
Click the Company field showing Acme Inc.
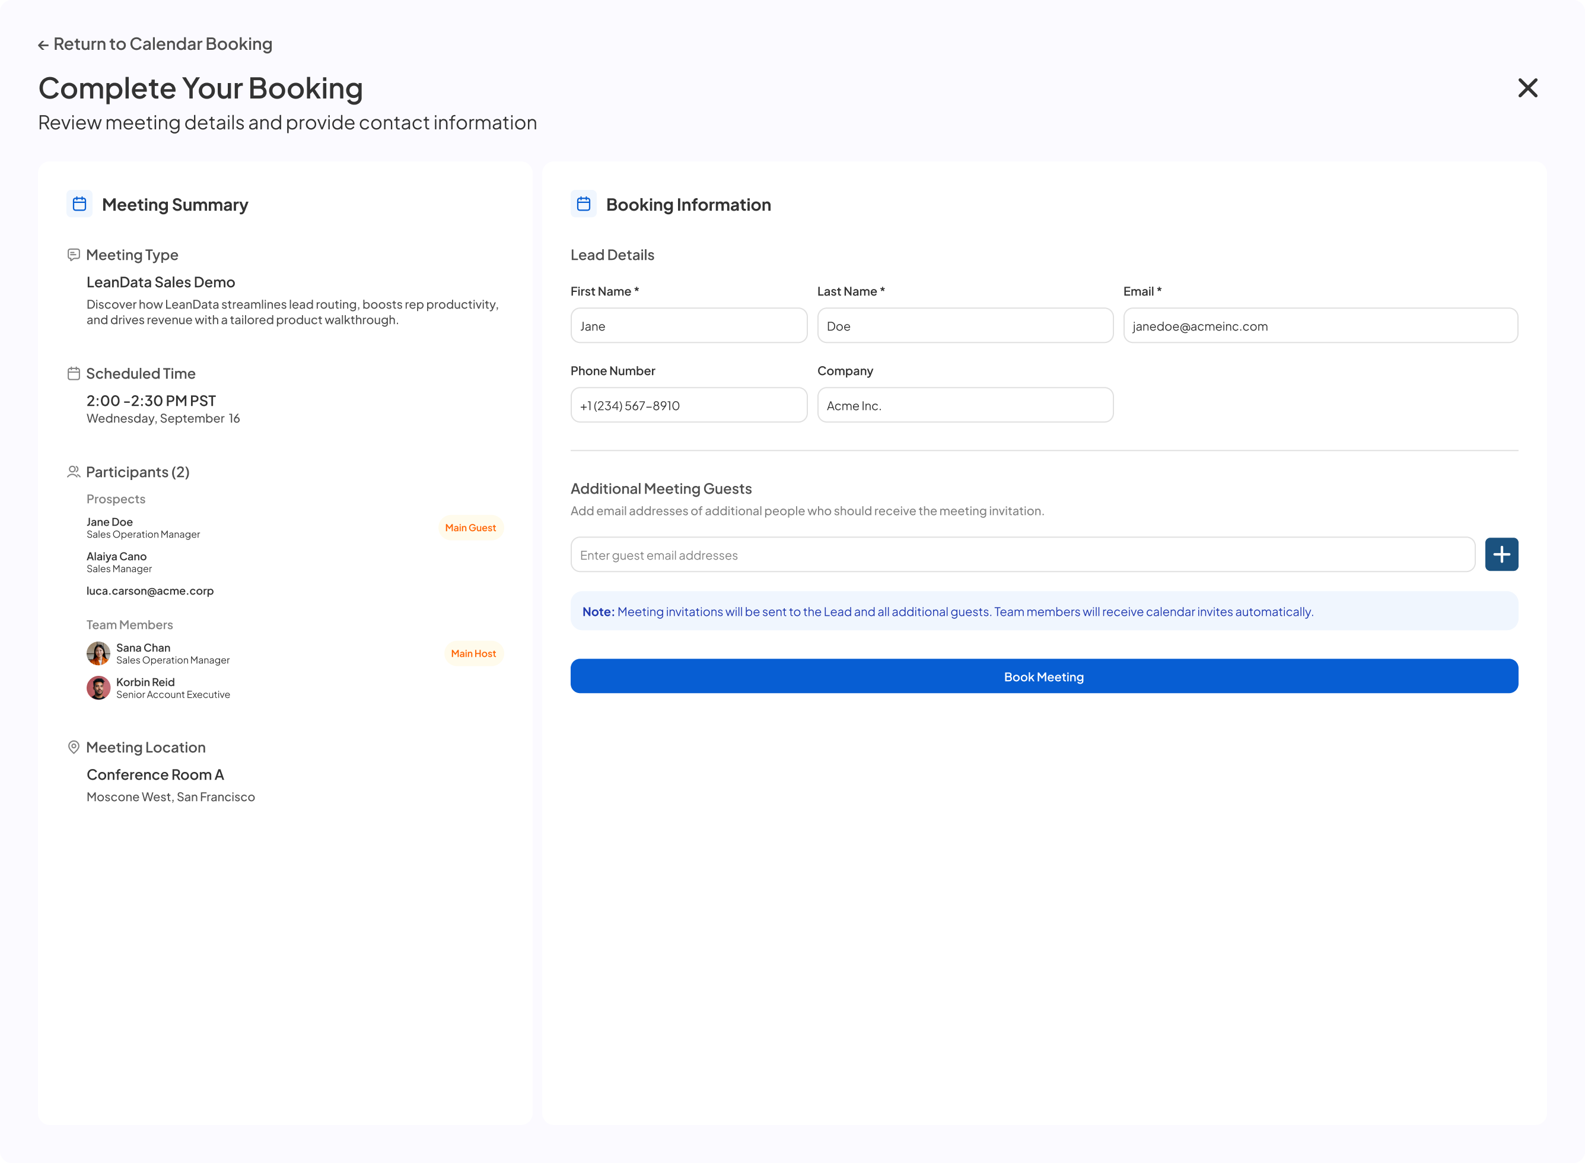pos(965,405)
